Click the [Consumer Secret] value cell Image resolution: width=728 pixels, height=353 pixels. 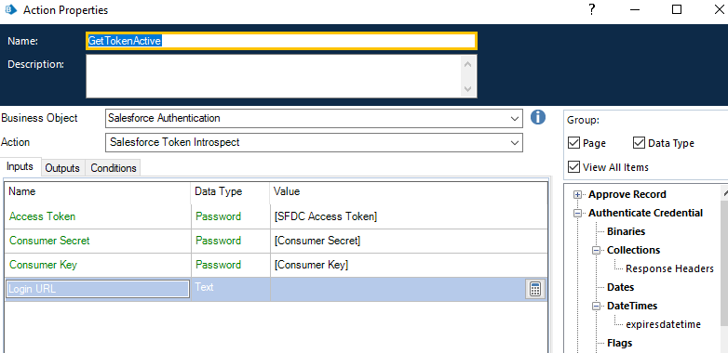409,241
